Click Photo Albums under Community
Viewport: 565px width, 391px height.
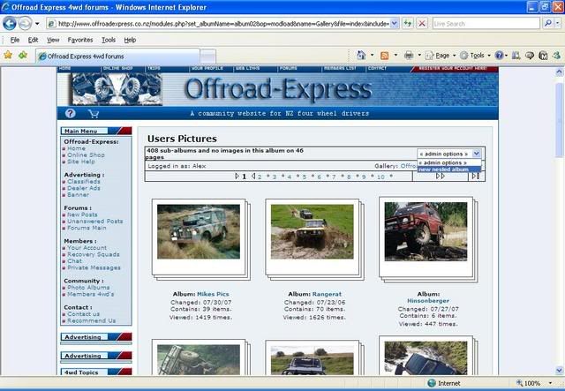tap(88, 287)
